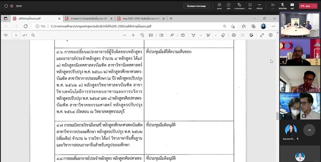321x162 pixels.
Task: Click the PDF vertical scrollbar thumb
Action: coord(278,116)
